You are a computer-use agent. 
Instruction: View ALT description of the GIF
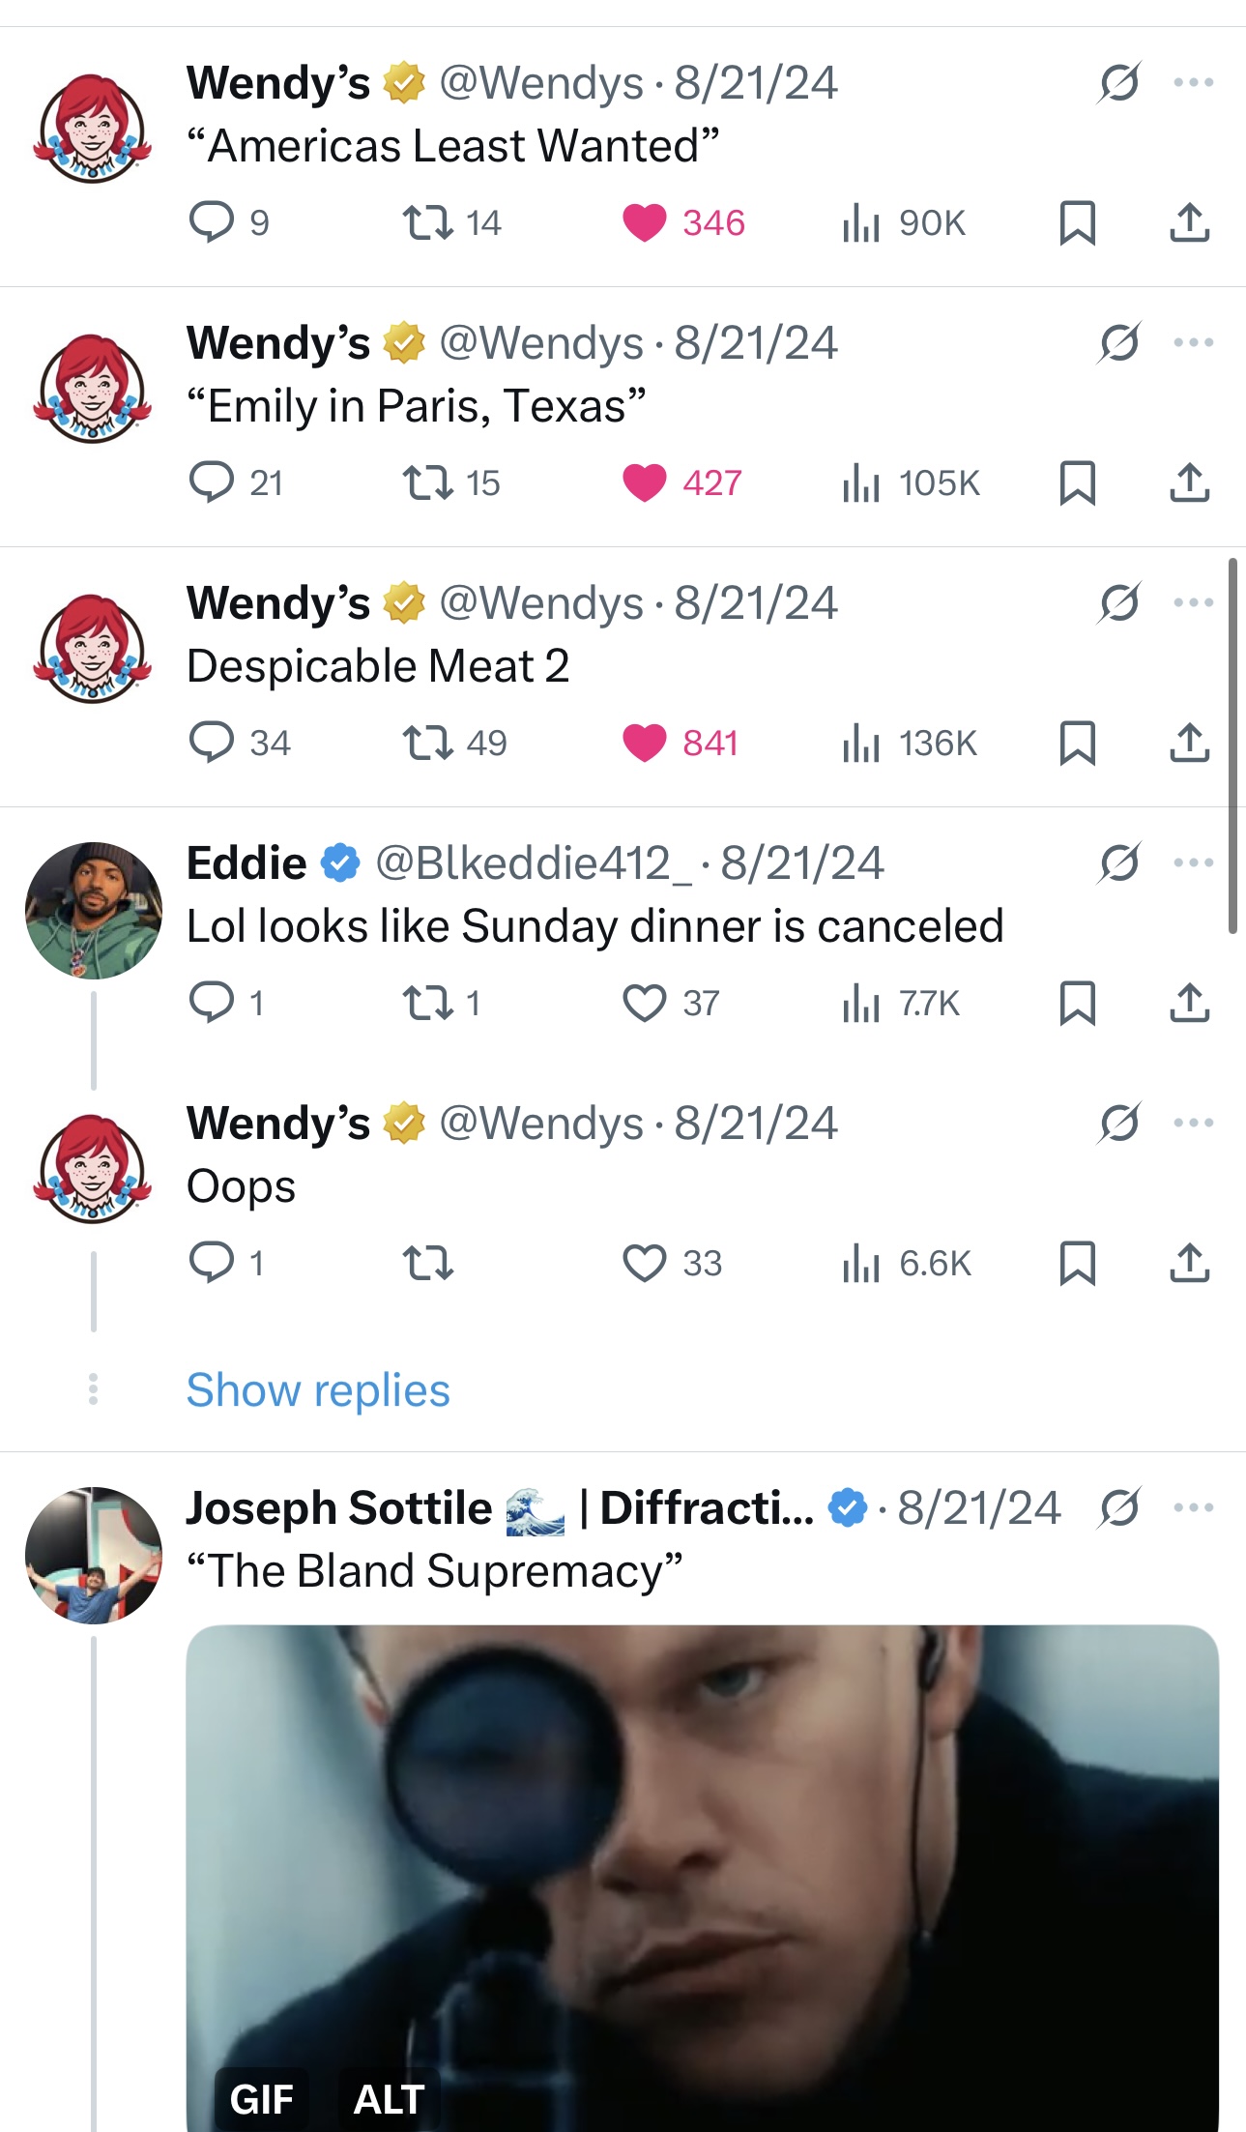(389, 2099)
